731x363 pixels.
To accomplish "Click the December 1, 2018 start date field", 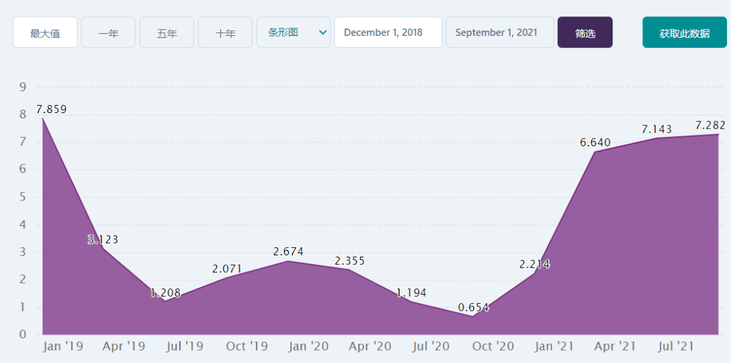I will pyautogui.click(x=388, y=33).
